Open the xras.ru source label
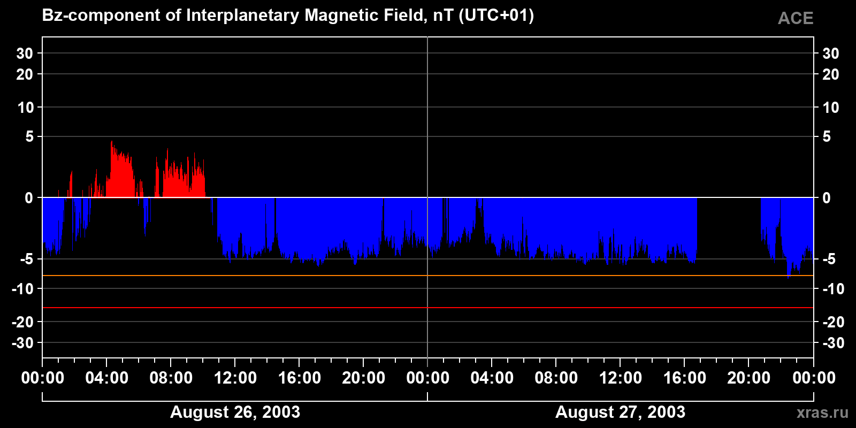Viewport: 856px width, 428px height. click(x=822, y=412)
